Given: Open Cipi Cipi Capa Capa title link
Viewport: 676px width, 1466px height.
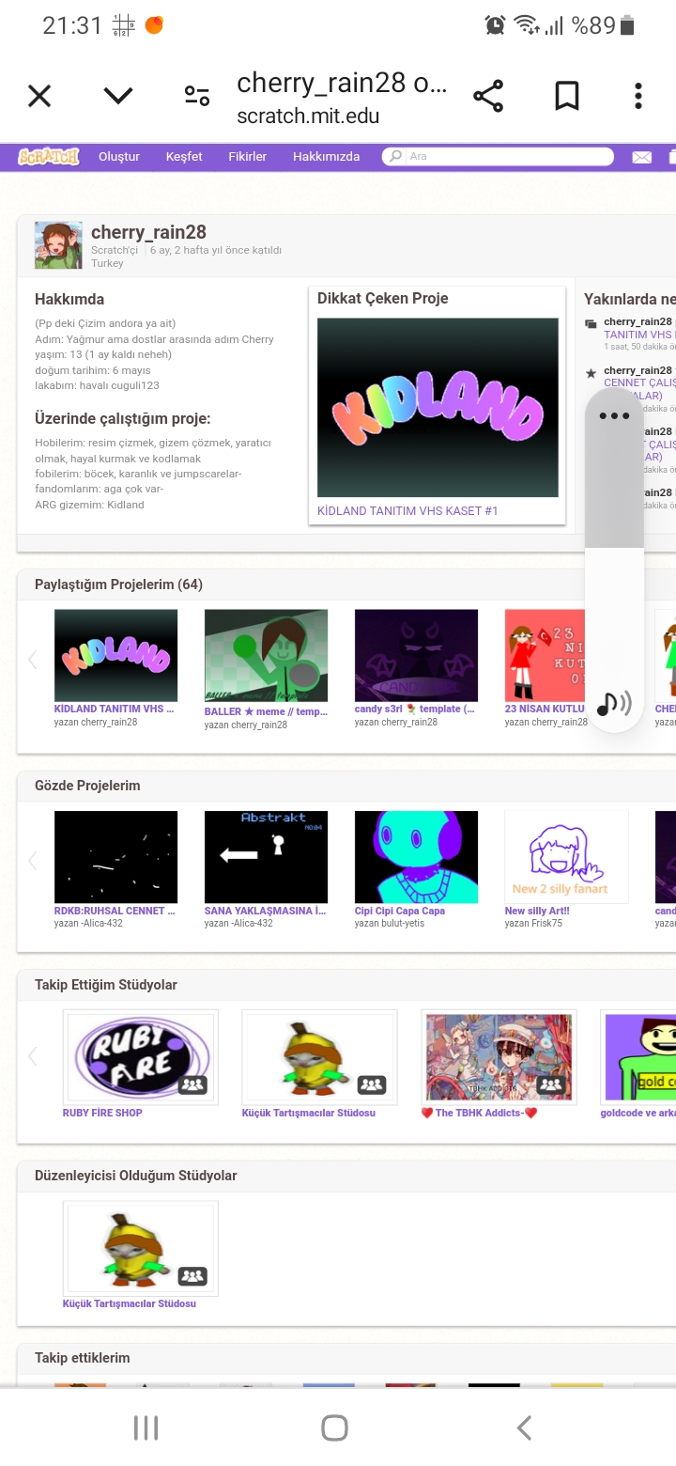Looking at the screenshot, I should pos(400,911).
